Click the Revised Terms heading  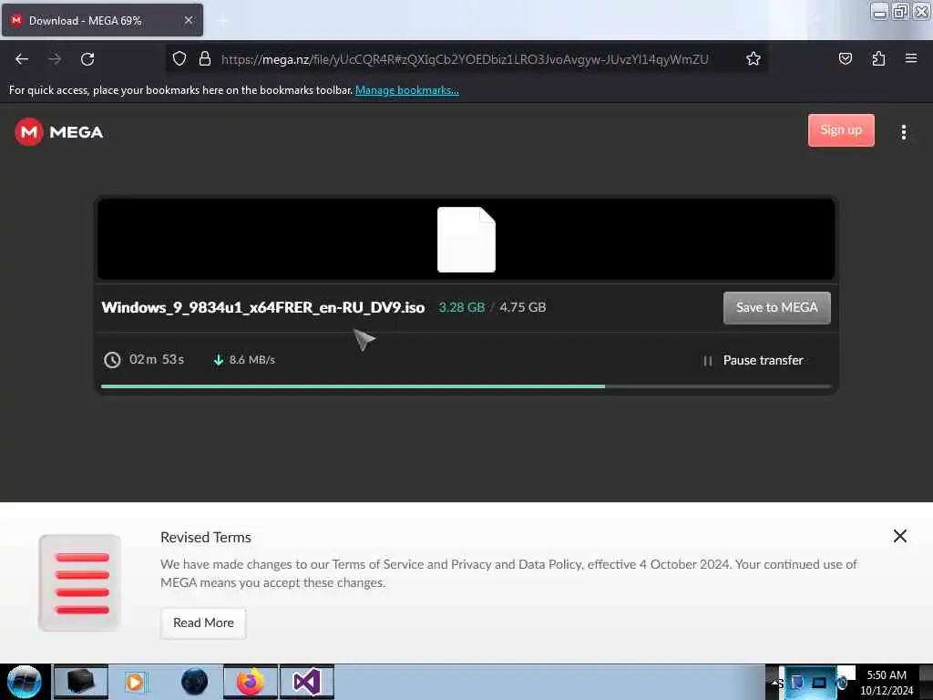click(206, 538)
